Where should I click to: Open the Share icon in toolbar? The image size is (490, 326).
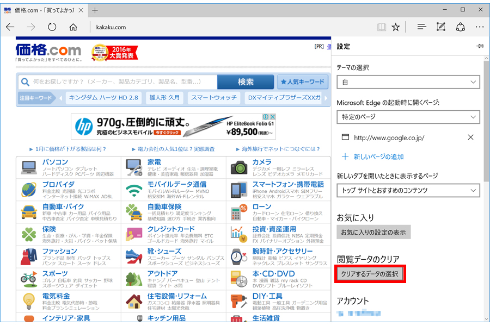coord(460,27)
